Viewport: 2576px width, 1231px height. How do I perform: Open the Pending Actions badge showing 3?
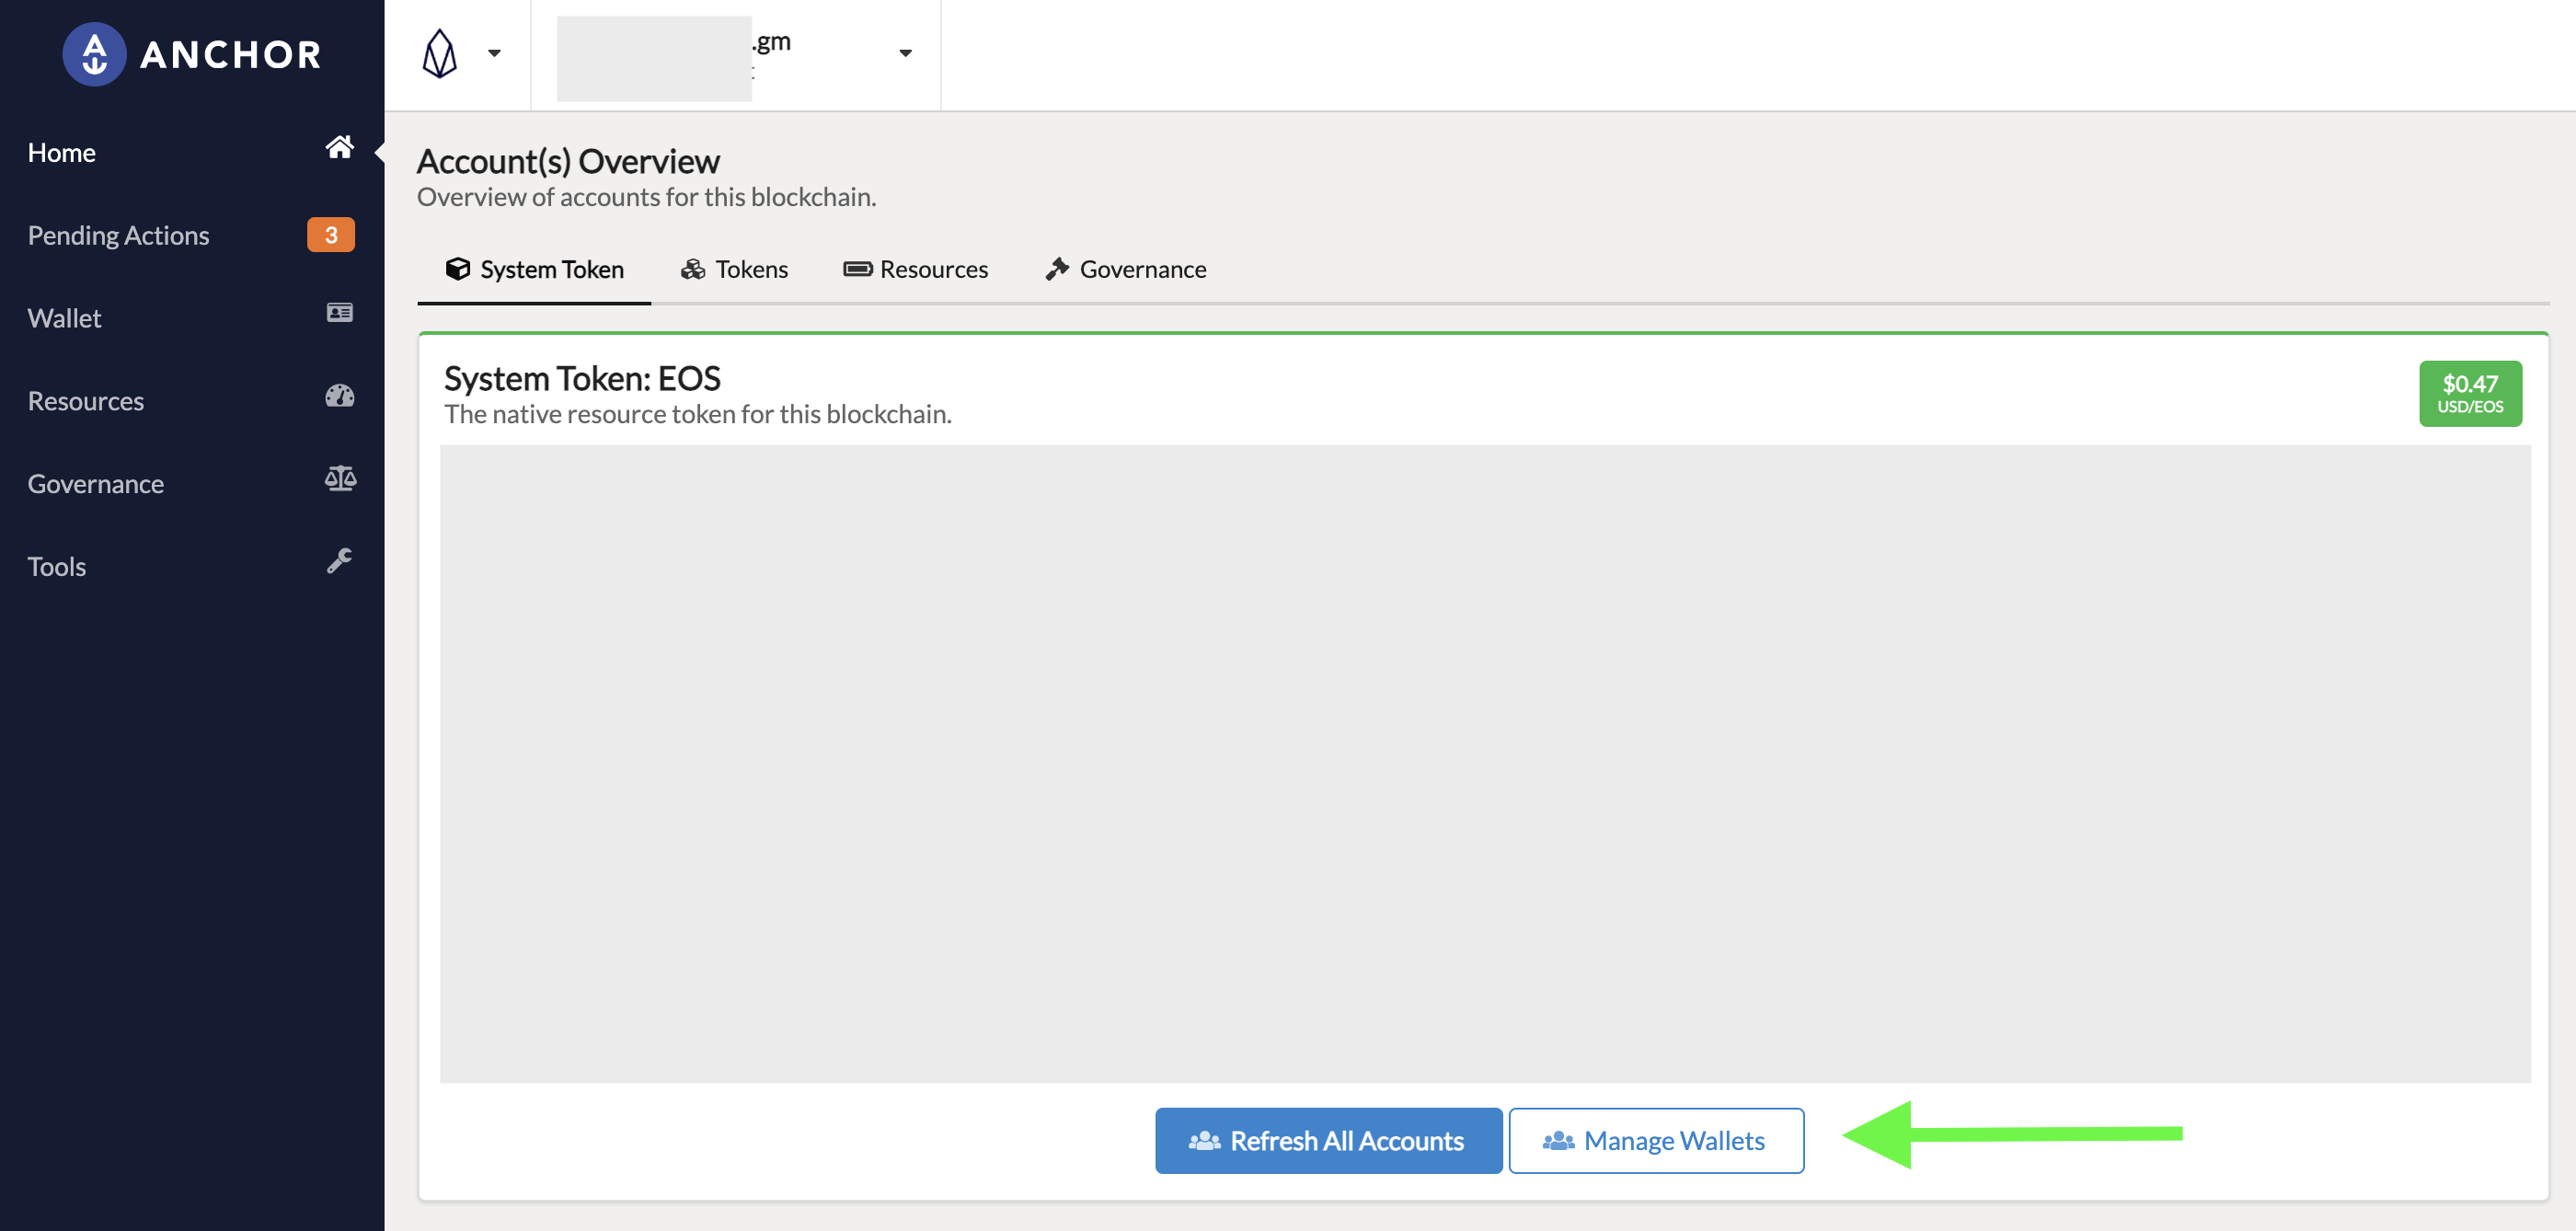pyautogui.click(x=330, y=235)
